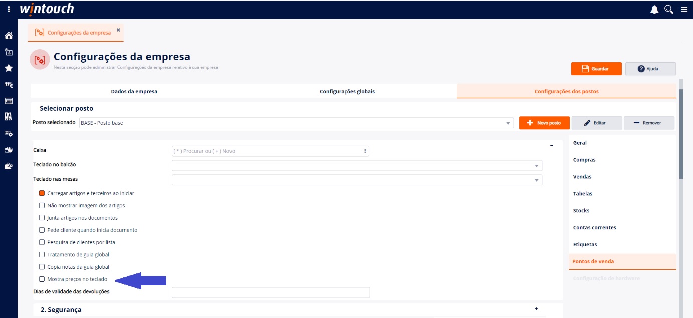
Task: Expand the 2. Segurança section
Action: (536, 309)
